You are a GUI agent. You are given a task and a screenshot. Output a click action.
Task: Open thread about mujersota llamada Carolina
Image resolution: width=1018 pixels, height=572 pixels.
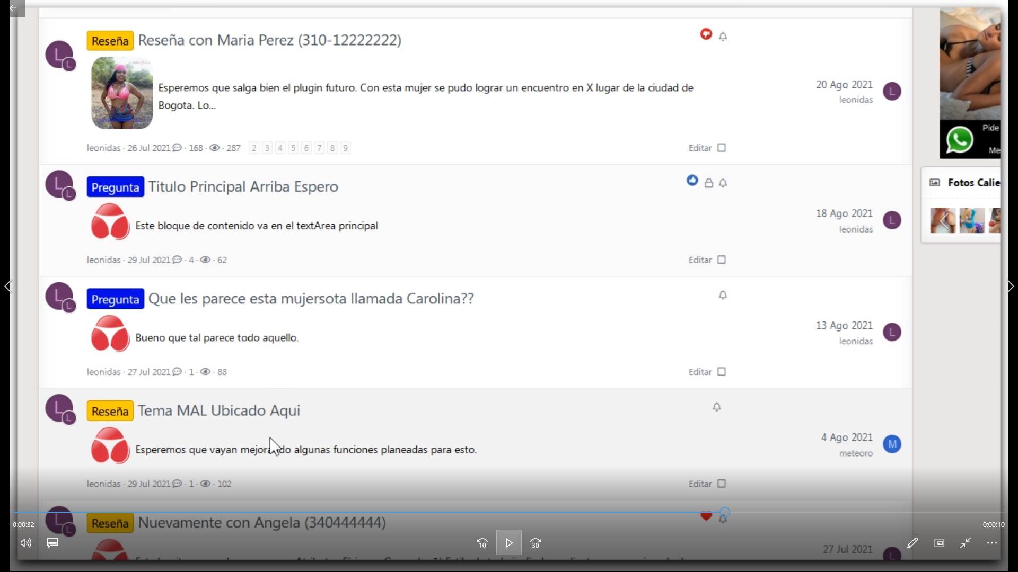311,299
